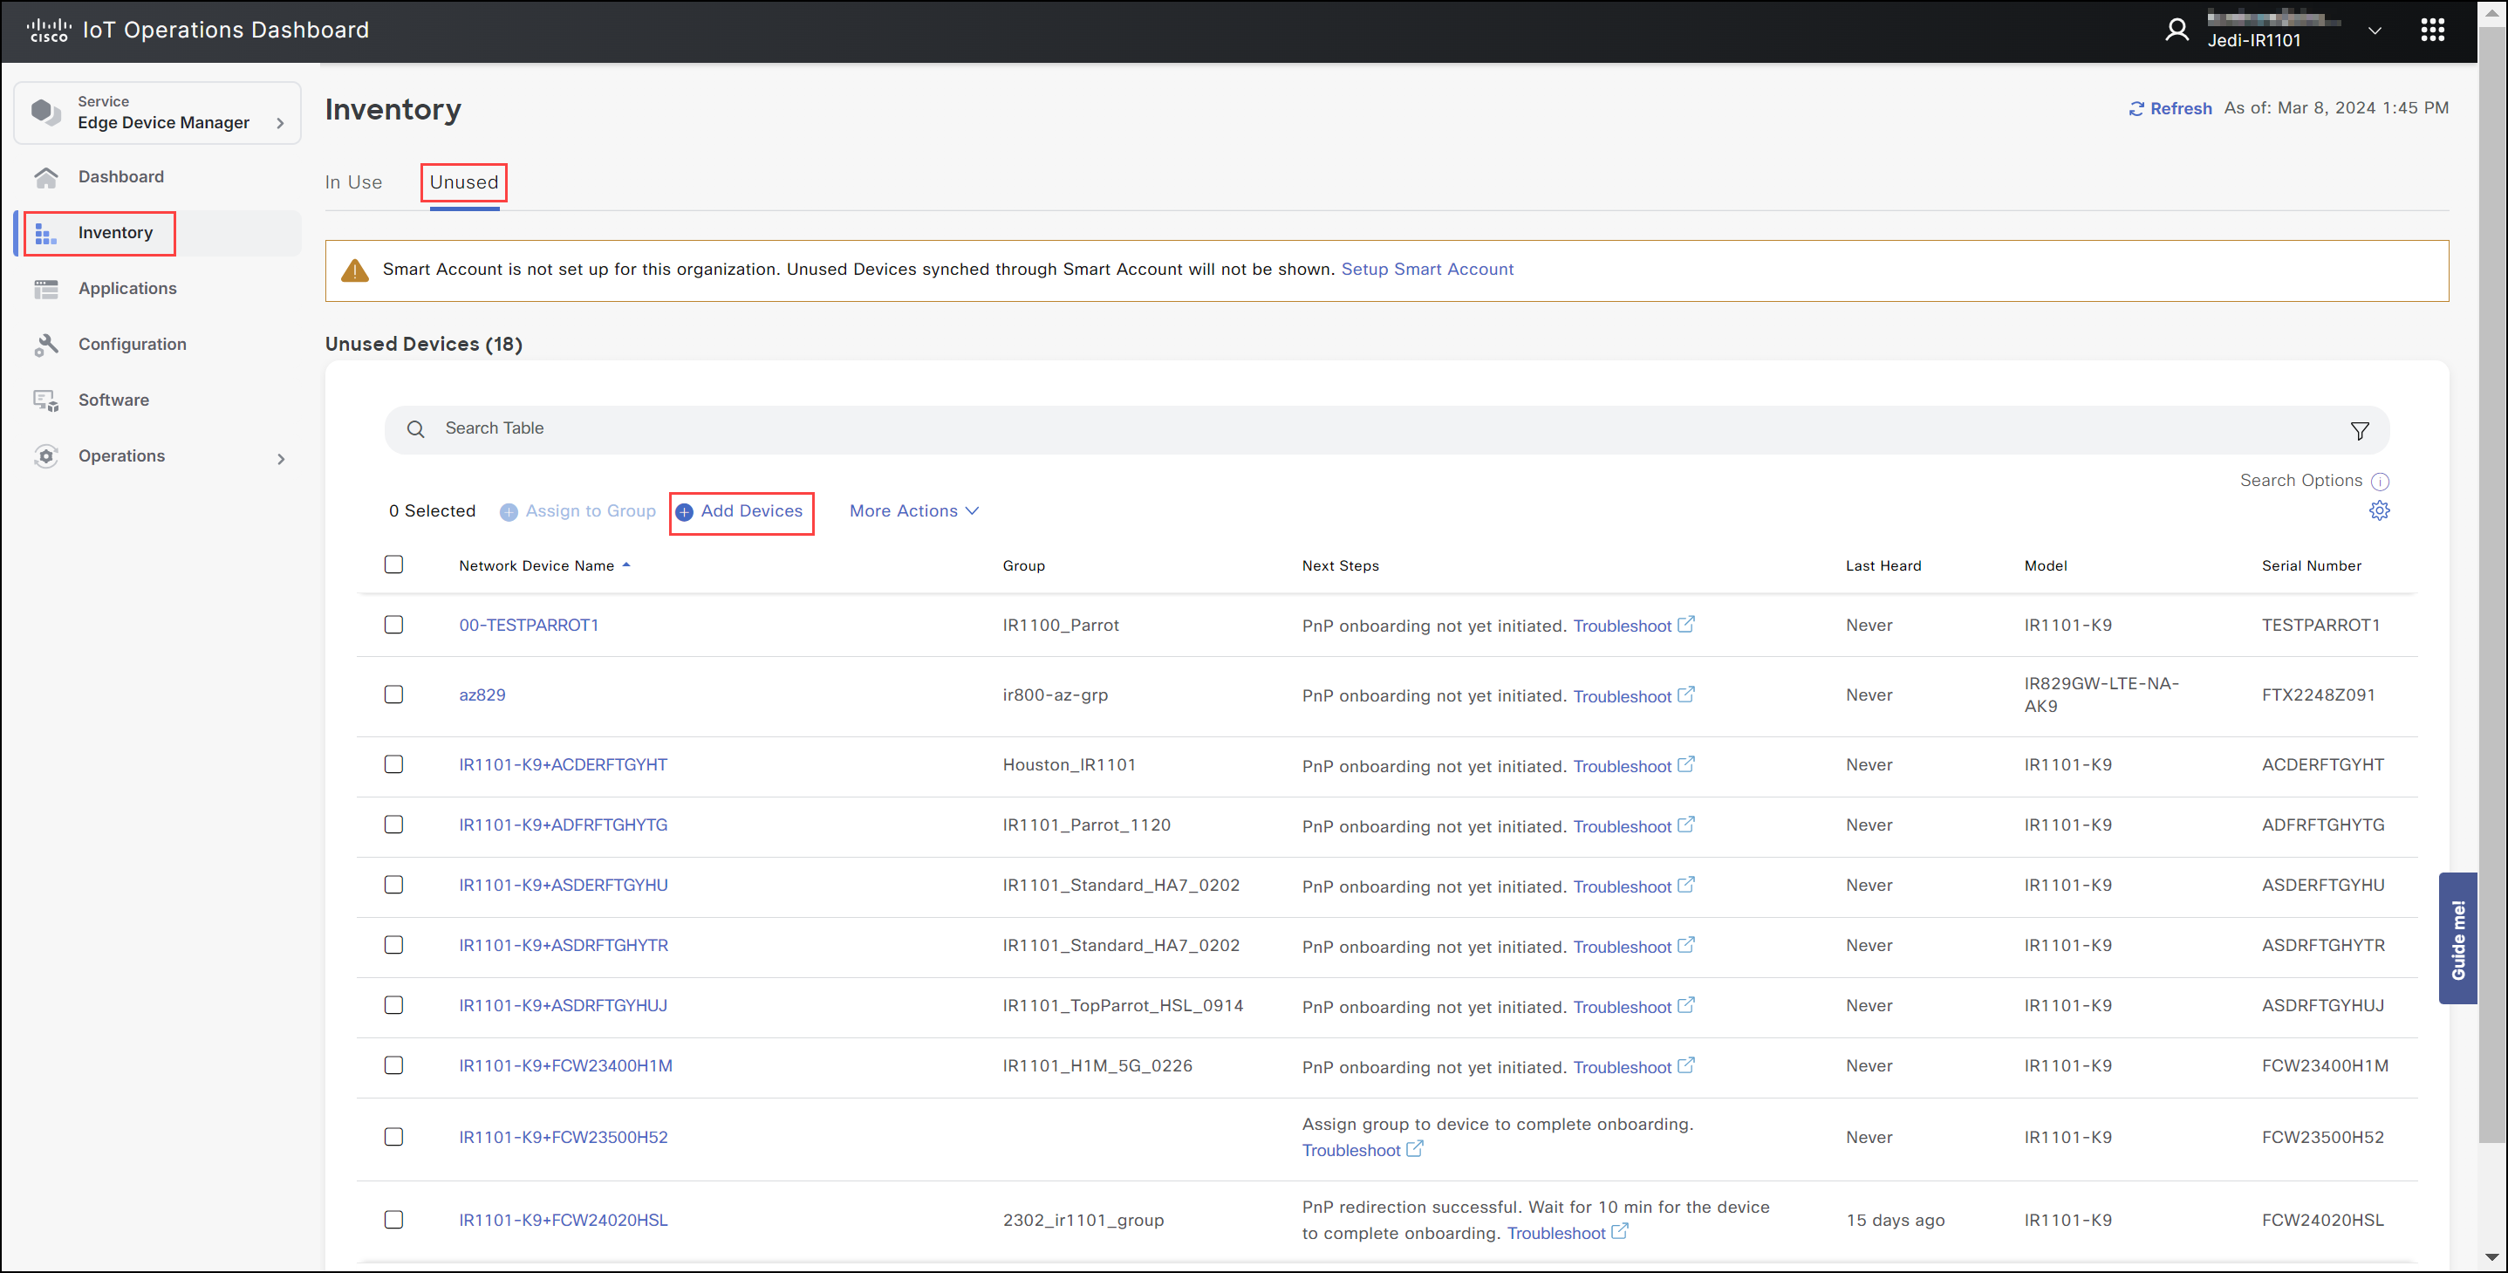Screen dimensions: 2508x1273
Task: Open the apps grid launcher icon
Action: (2432, 31)
